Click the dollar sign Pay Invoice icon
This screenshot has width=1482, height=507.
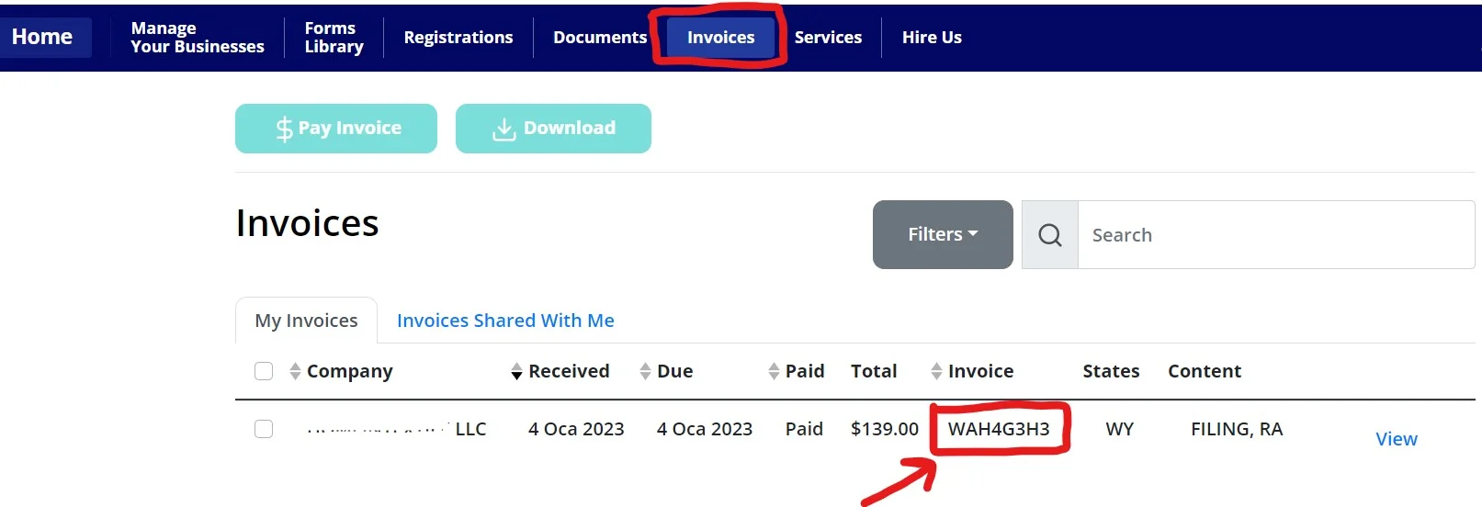pos(285,129)
